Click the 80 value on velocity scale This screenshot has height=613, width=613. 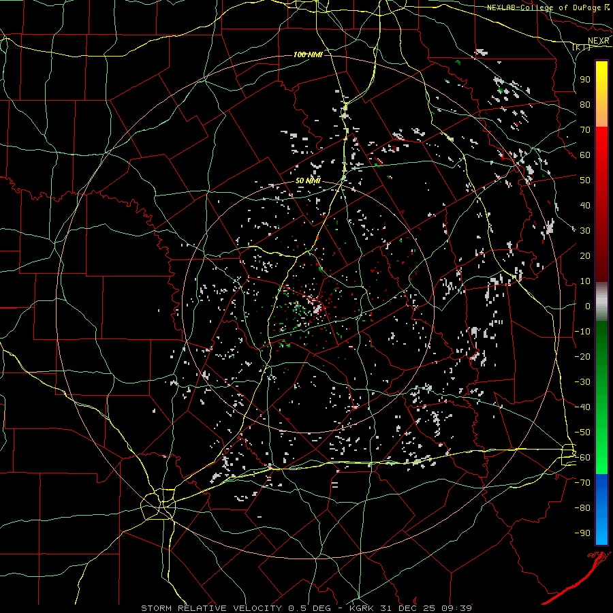click(585, 104)
